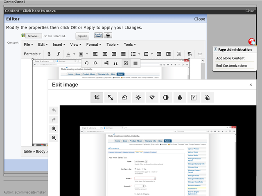Expand the background color dropdown arrow
Image resolution: width=262 pixels, height=196 pixels.
[x=87, y=54]
